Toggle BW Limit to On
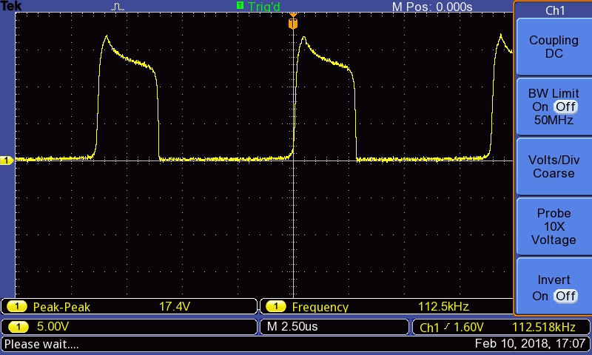592x355 pixels. coord(540,106)
